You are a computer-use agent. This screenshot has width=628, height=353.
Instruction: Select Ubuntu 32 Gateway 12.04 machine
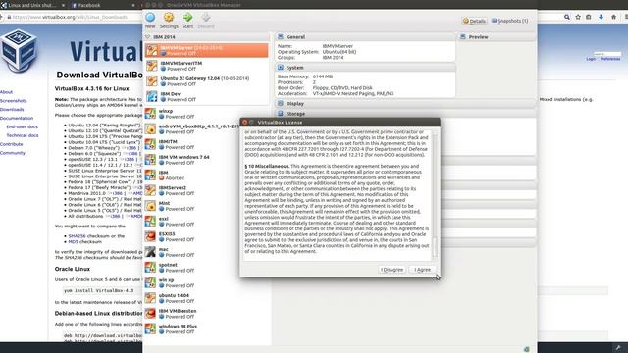pyautogui.click(x=207, y=81)
